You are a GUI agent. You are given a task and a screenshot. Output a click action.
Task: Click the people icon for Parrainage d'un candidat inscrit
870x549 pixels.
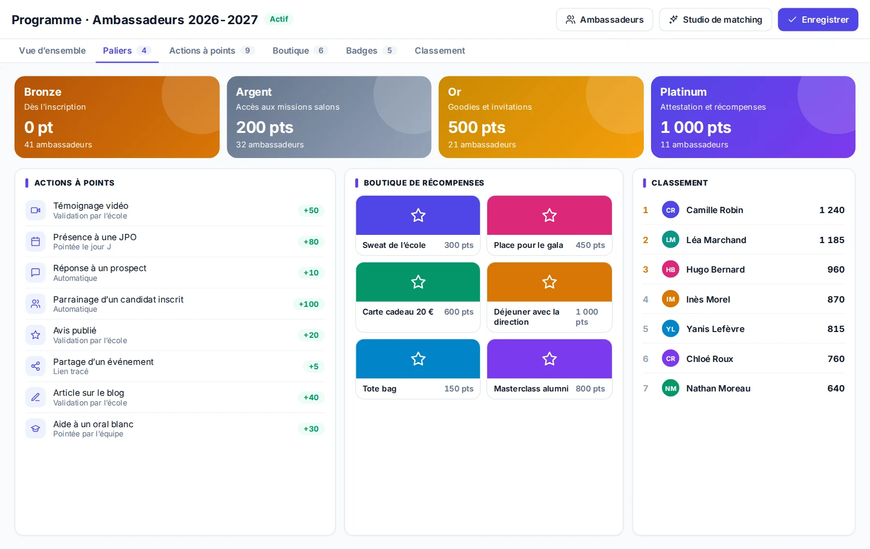(35, 304)
